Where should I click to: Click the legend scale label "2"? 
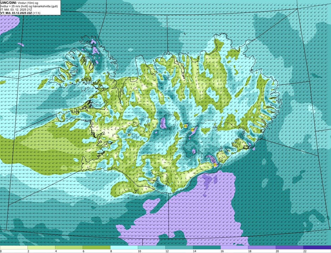28,251
